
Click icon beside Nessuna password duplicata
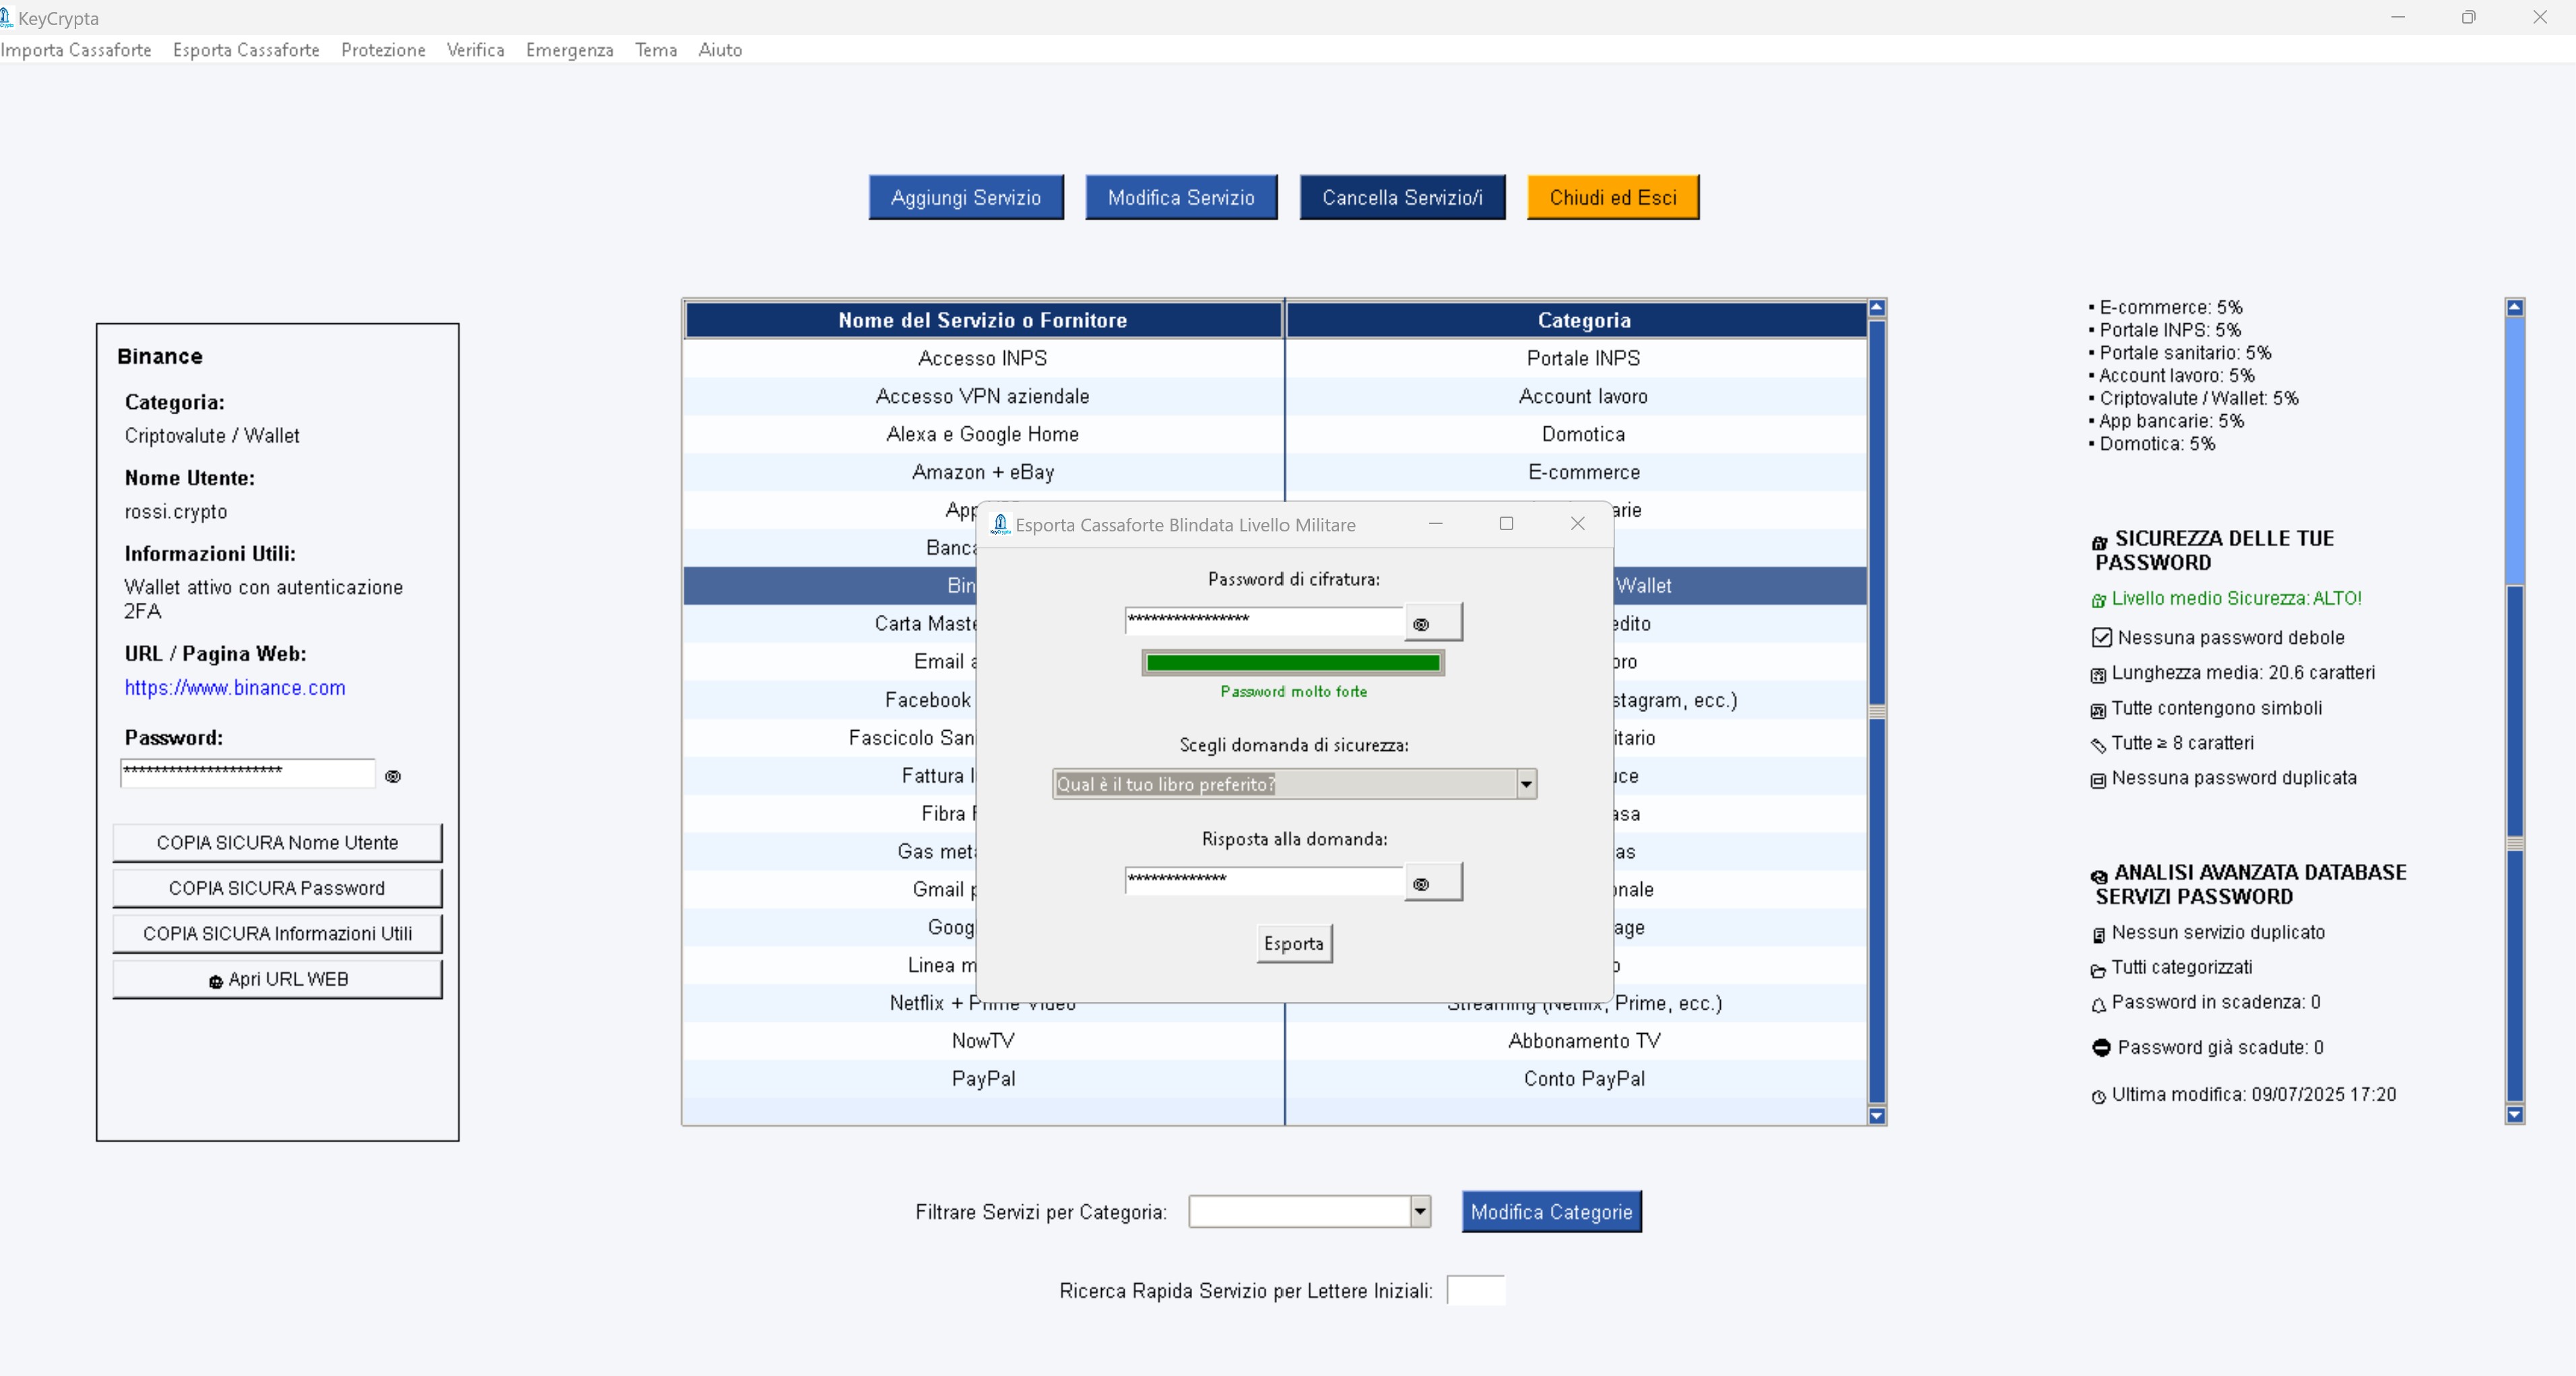2098,781
